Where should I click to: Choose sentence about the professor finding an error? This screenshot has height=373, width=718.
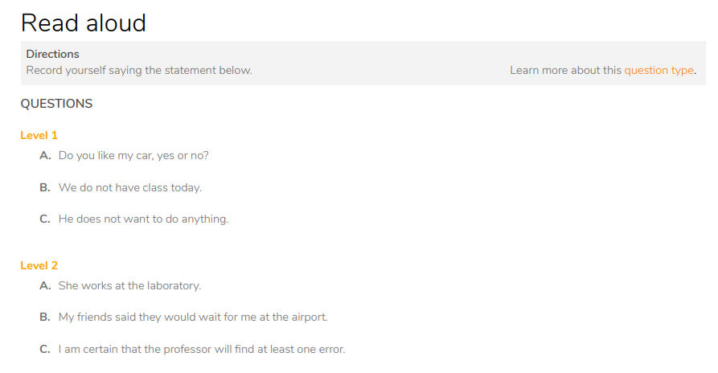click(x=202, y=349)
